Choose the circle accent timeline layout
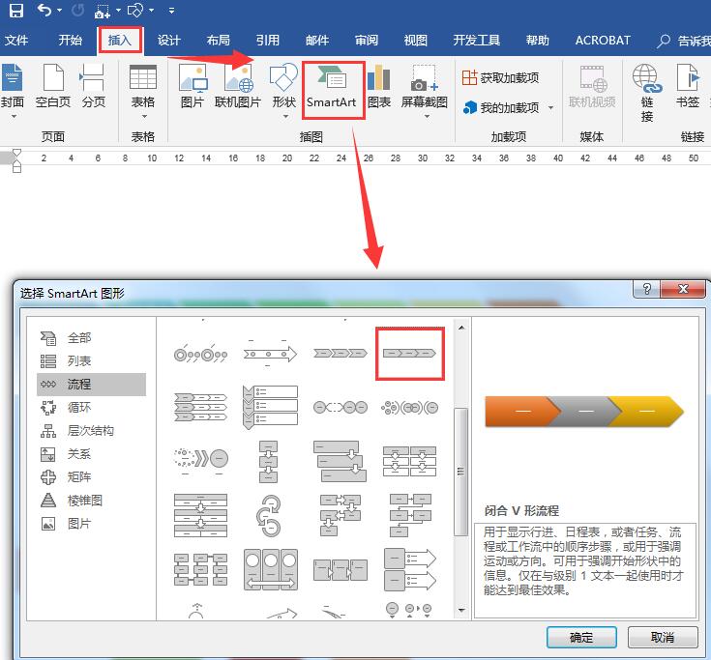711x660 pixels. tap(200, 355)
